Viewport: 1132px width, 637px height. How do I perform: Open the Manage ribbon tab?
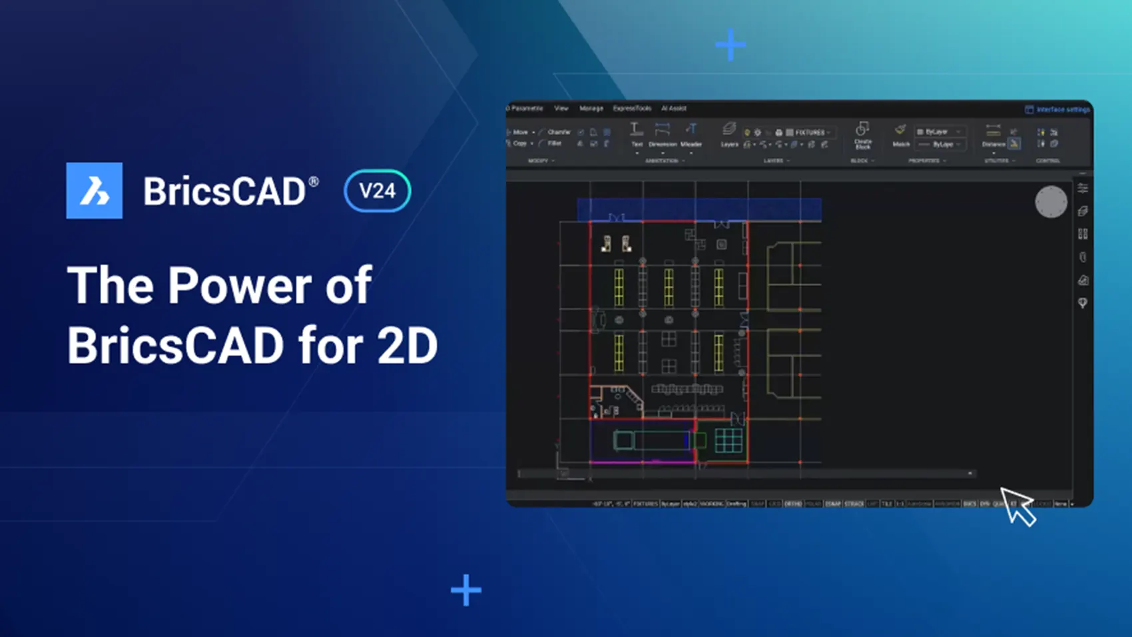pos(591,108)
